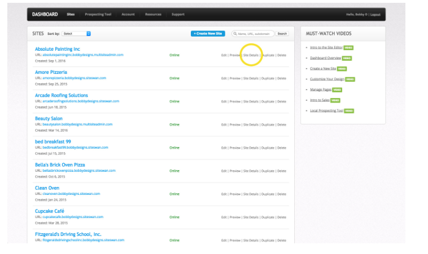Click the Online status of Absolute Painting Inc
This screenshot has width=428, height=254.
(174, 55)
